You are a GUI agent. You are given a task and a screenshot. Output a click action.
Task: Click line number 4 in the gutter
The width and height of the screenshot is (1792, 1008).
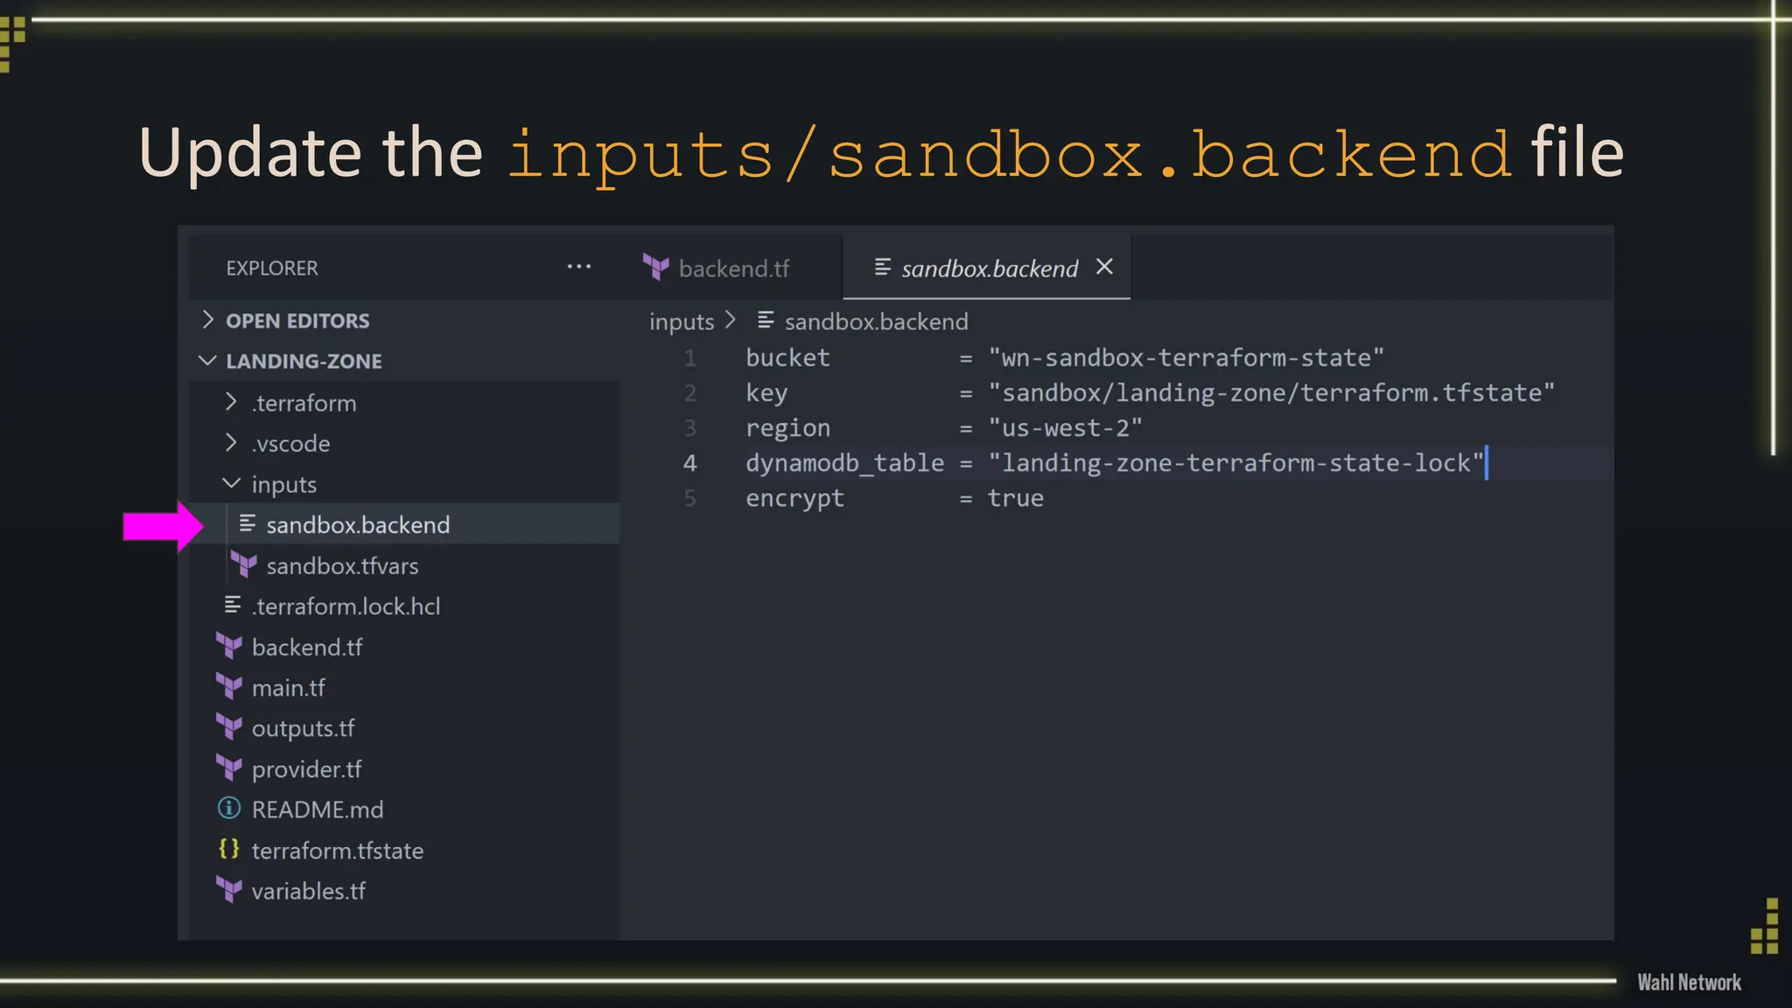[690, 463]
